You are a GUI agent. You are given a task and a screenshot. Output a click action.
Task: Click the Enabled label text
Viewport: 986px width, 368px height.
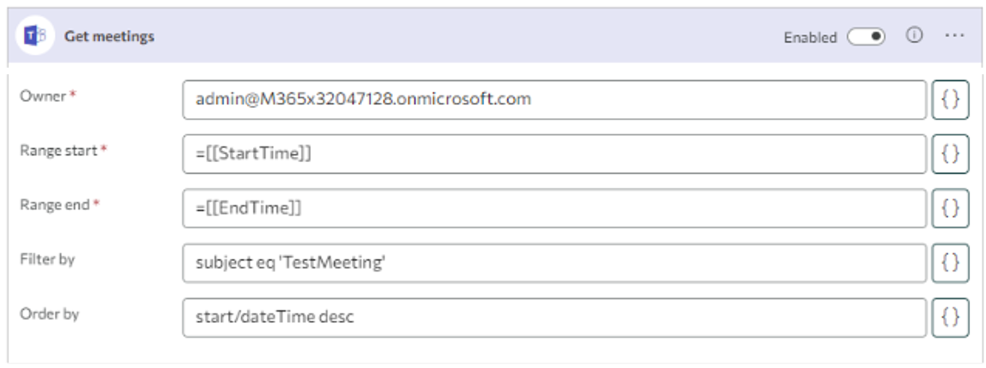[x=810, y=38]
